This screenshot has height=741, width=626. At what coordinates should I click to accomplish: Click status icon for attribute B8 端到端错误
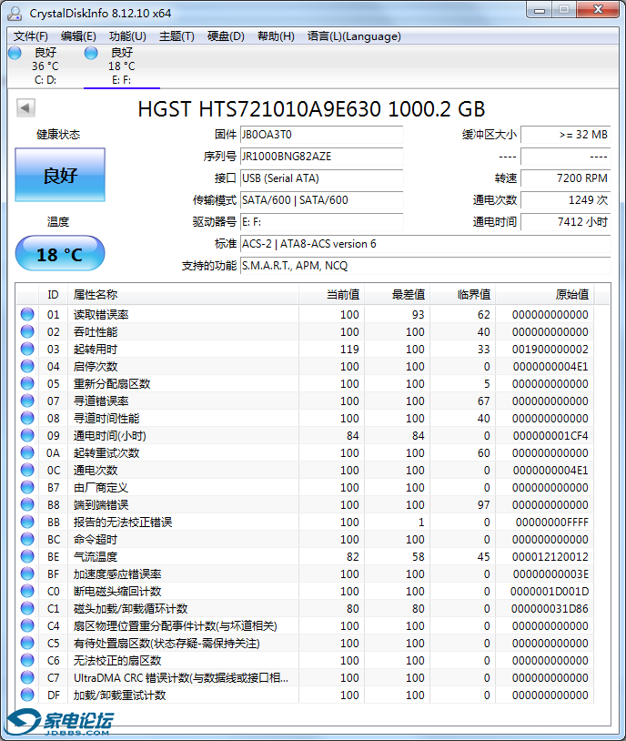pyautogui.click(x=27, y=504)
